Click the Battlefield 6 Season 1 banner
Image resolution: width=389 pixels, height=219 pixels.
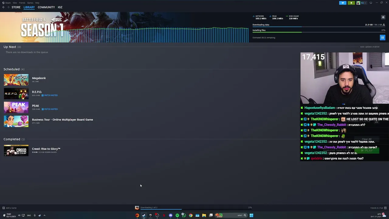point(124,27)
